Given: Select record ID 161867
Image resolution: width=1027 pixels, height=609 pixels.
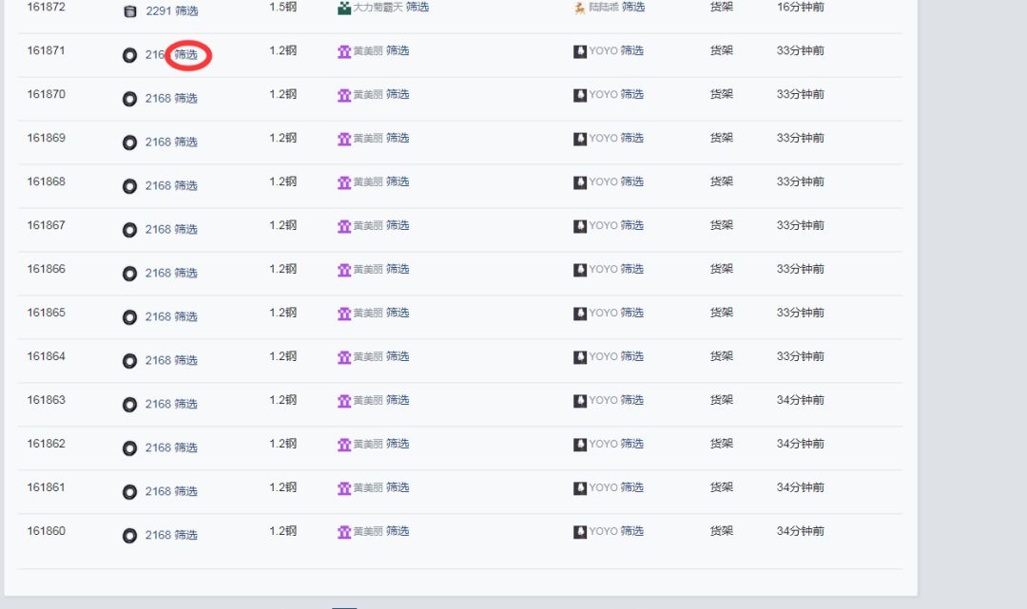Looking at the screenshot, I should [46, 225].
